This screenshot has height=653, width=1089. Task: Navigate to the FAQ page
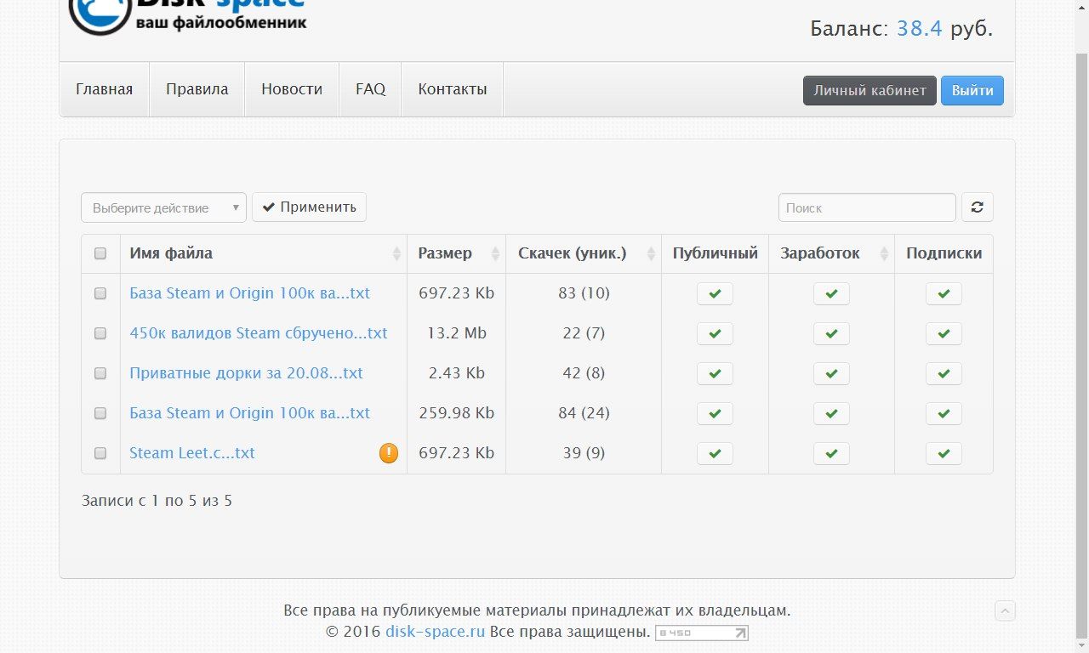371,89
